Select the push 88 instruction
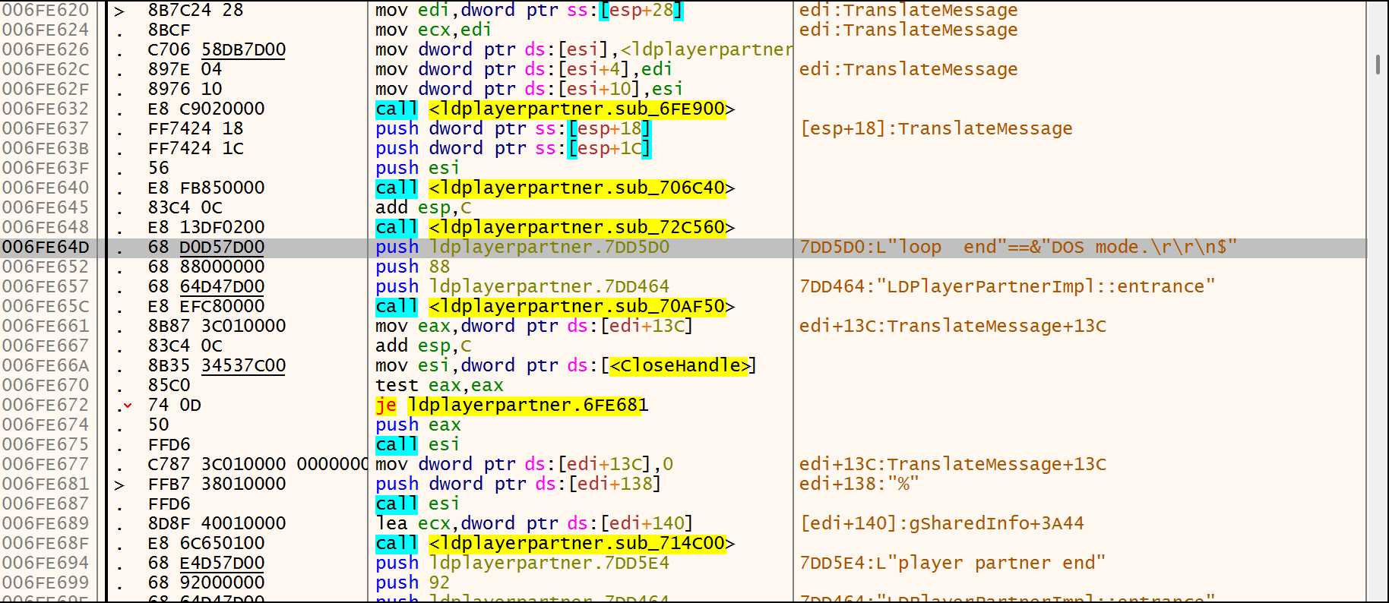 tap(413, 267)
